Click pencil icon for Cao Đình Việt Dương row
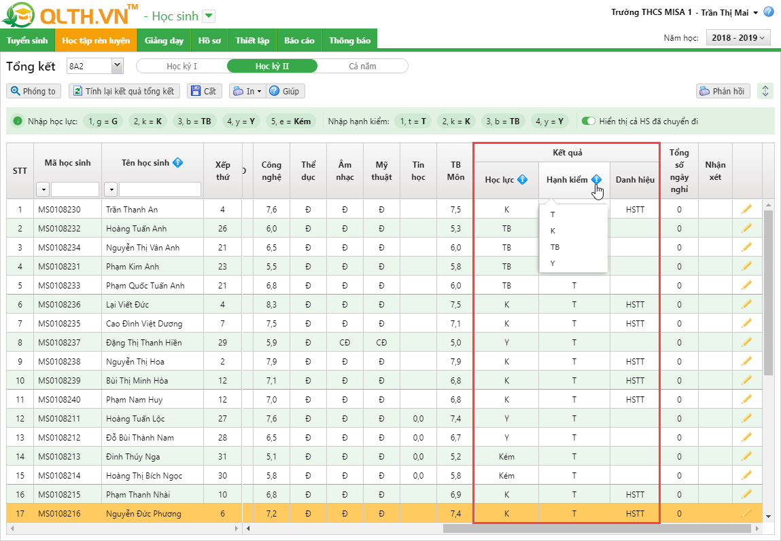This screenshot has height=541, width=781. (746, 323)
